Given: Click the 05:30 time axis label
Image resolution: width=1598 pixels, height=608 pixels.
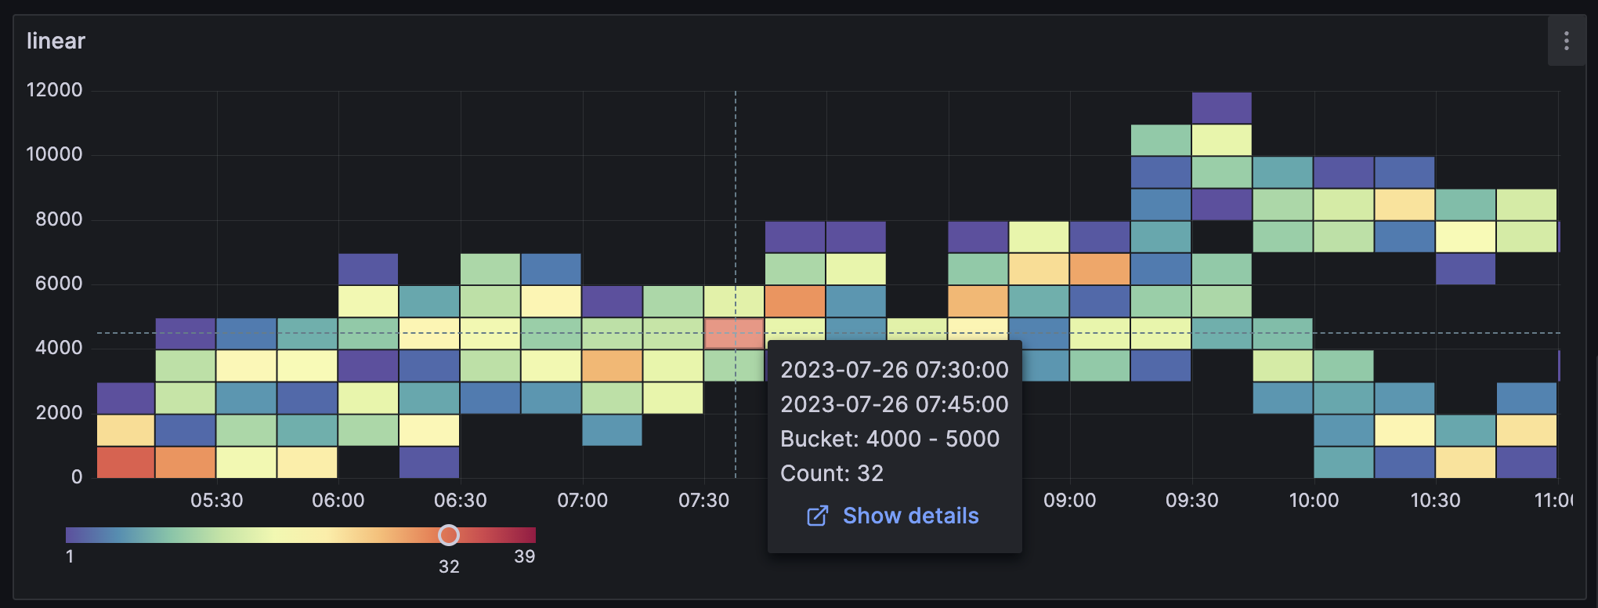Looking at the screenshot, I should click(217, 500).
